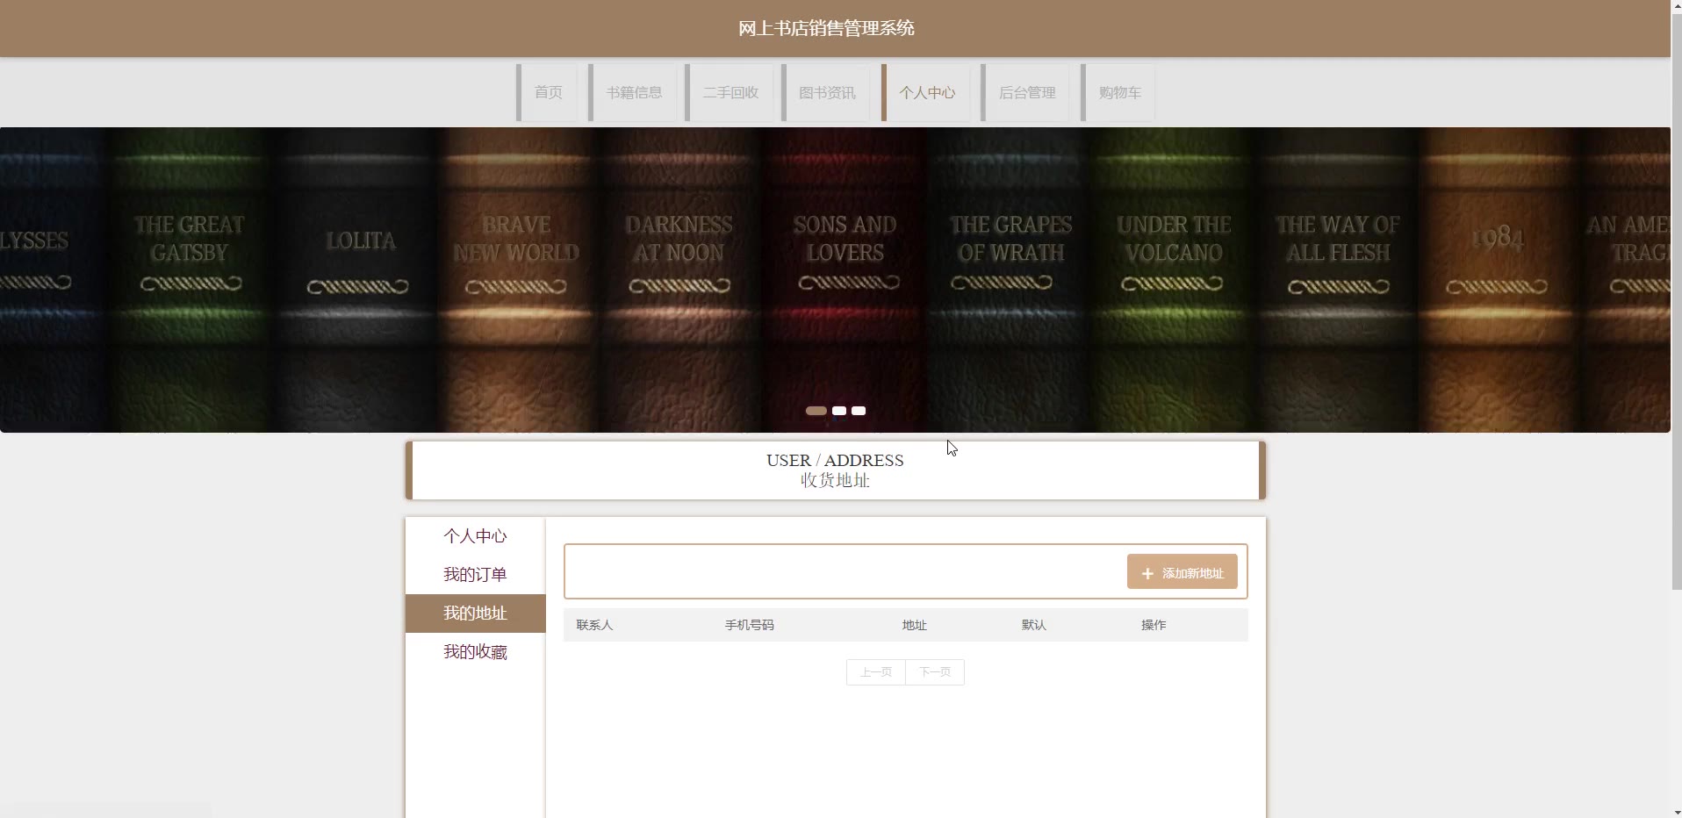Click the USER / ADDRESS heading
This screenshot has height=818, width=1682.
tap(835, 461)
